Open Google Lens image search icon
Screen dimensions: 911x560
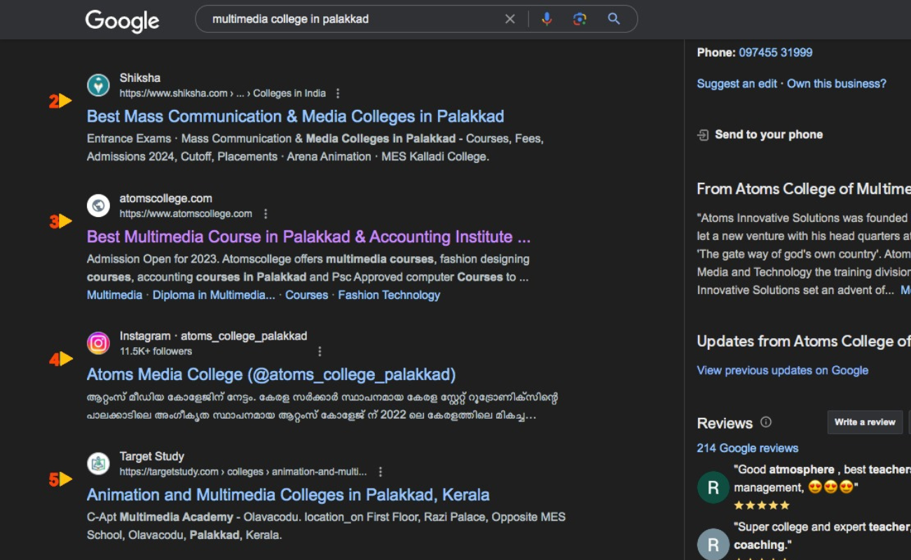tap(580, 19)
